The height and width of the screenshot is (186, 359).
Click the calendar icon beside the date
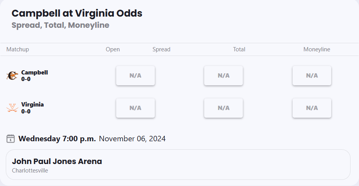[x=11, y=139]
